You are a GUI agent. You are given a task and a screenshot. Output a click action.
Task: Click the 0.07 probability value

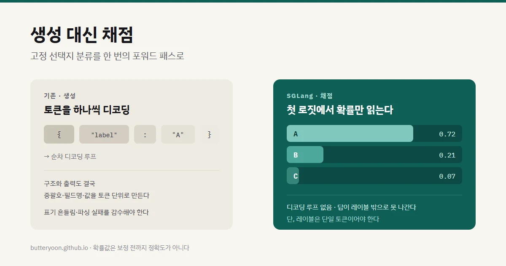(447, 176)
